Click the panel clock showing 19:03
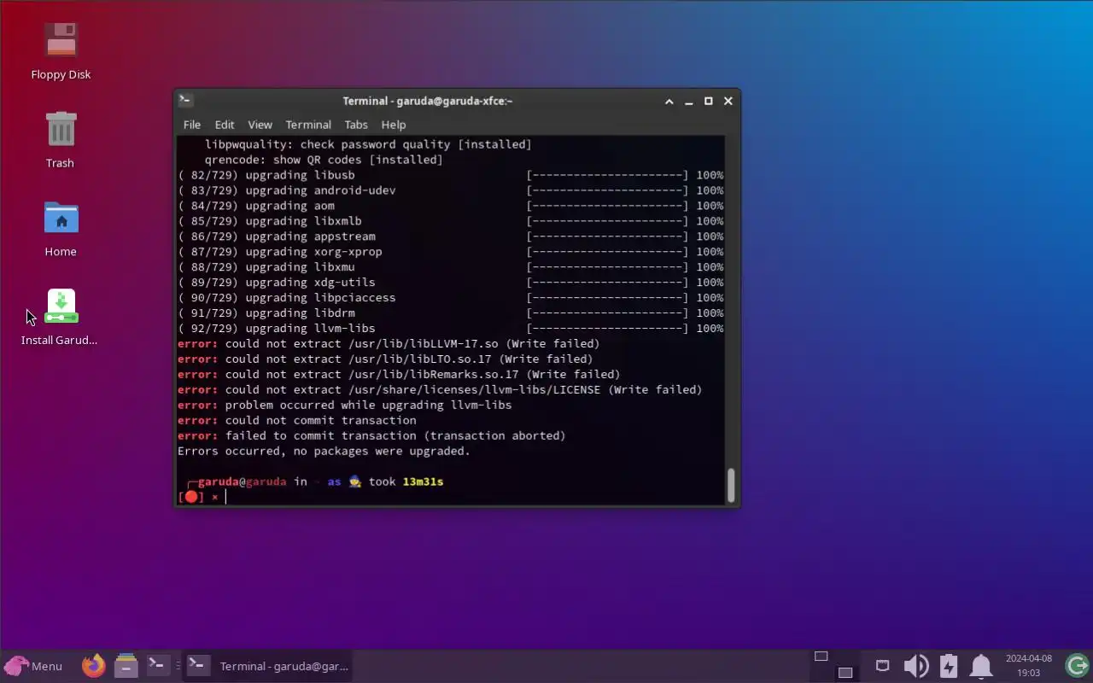This screenshot has width=1093, height=683. coord(1028,666)
